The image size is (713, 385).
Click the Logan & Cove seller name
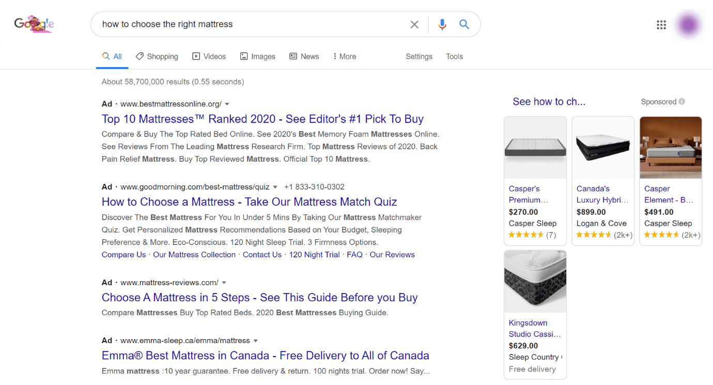point(601,223)
